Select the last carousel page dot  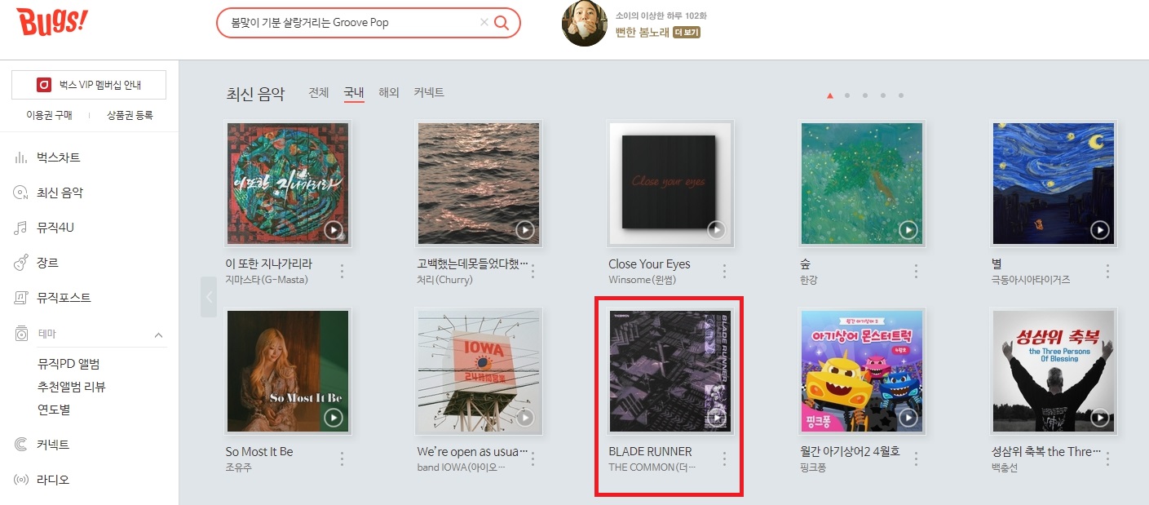click(x=901, y=95)
